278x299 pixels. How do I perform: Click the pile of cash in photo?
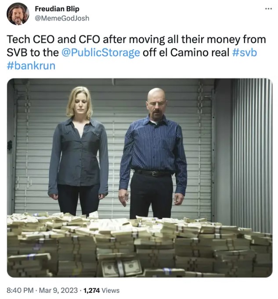click(140, 245)
